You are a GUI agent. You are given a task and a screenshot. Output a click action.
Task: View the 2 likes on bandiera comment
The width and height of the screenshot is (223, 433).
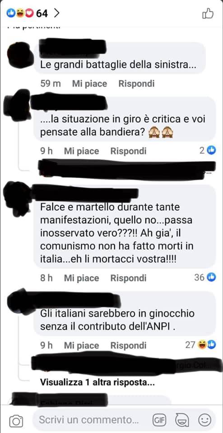208,150
